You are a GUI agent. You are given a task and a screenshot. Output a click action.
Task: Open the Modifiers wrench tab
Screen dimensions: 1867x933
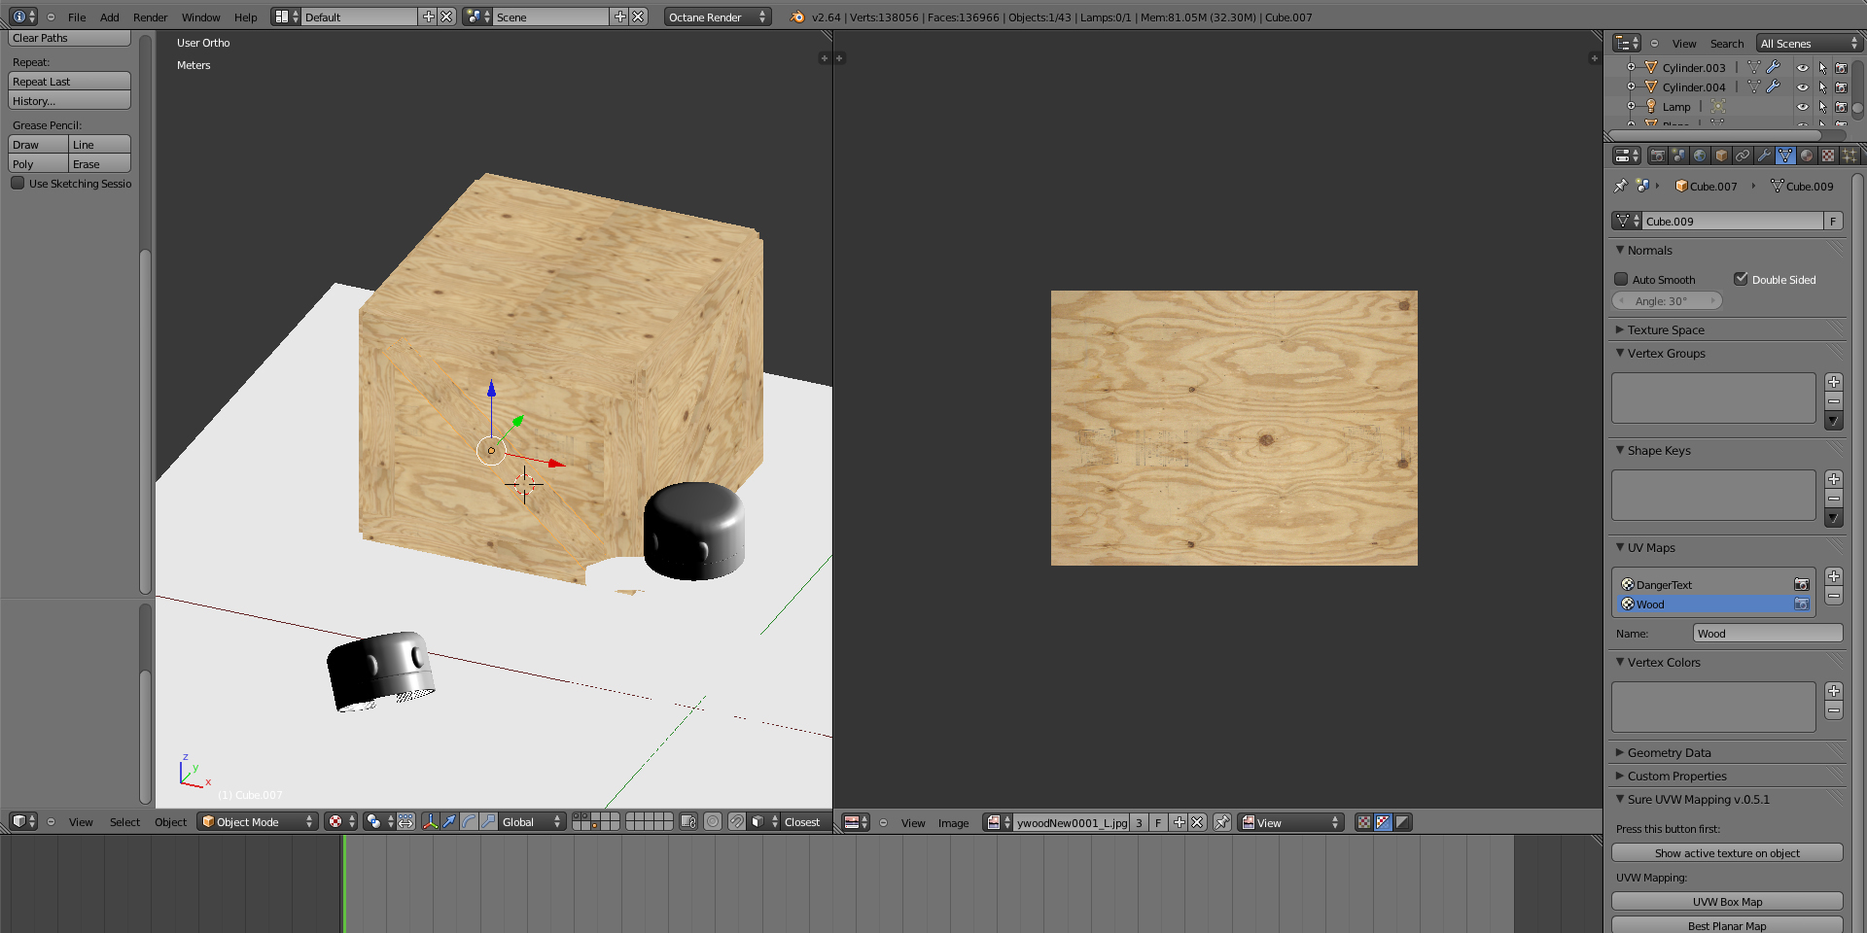(x=1764, y=155)
